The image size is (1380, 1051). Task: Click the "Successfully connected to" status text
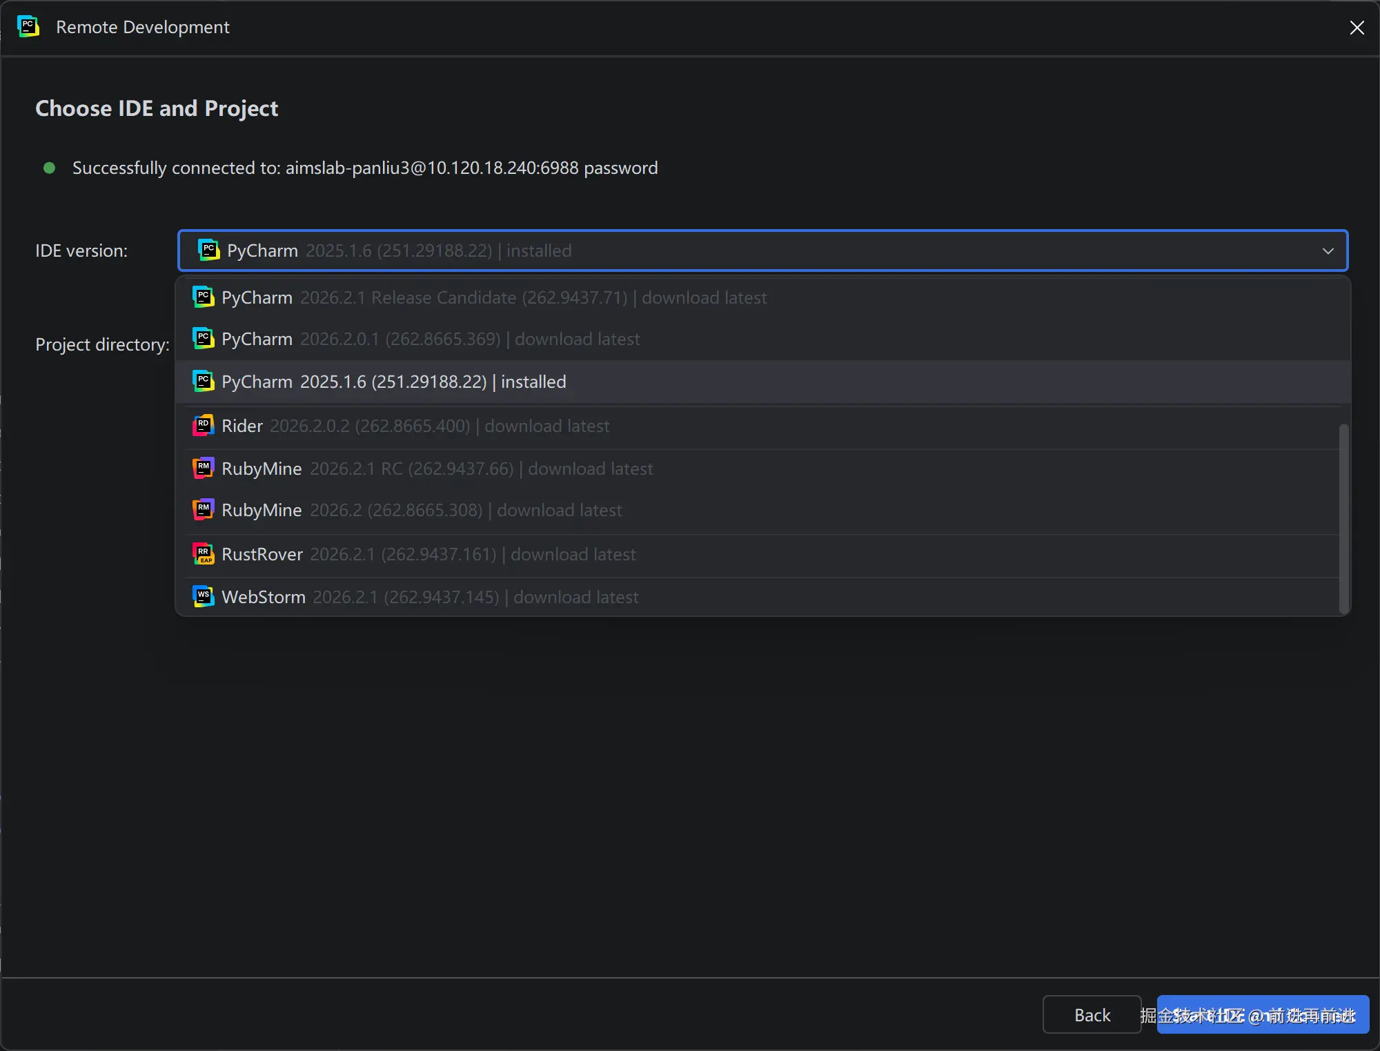[365, 168]
